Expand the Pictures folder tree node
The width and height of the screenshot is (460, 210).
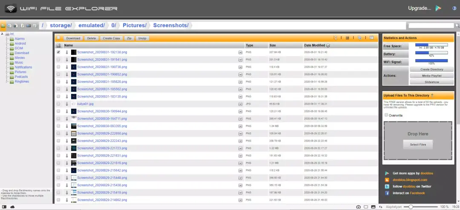coord(8,72)
